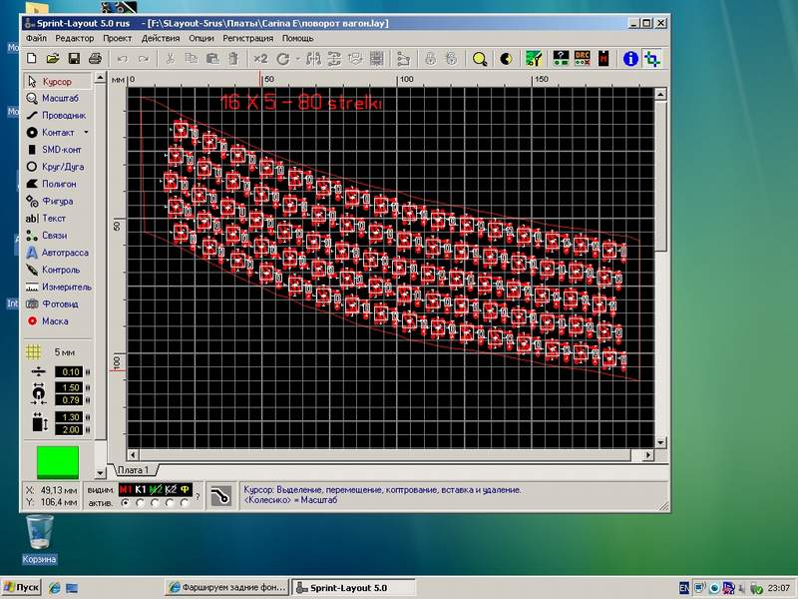The width and height of the screenshot is (798, 599).
Task: Choose the Полигон tool
Action: pyautogui.click(x=62, y=184)
